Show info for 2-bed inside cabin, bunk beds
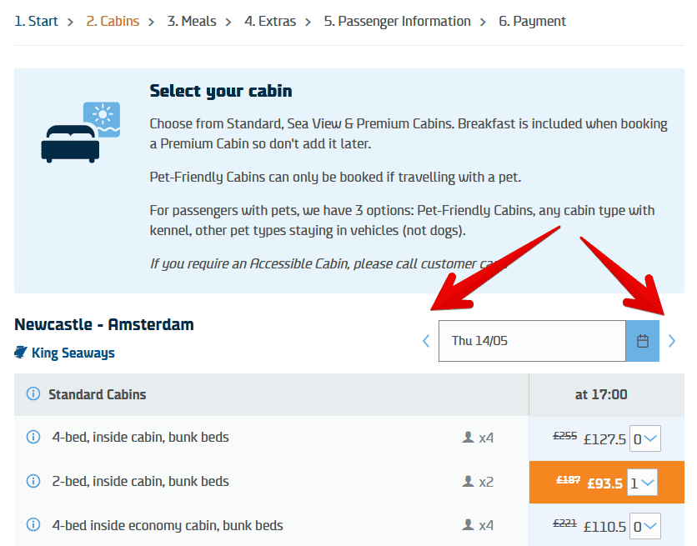Screen dimensions: 697x546 coord(33,481)
